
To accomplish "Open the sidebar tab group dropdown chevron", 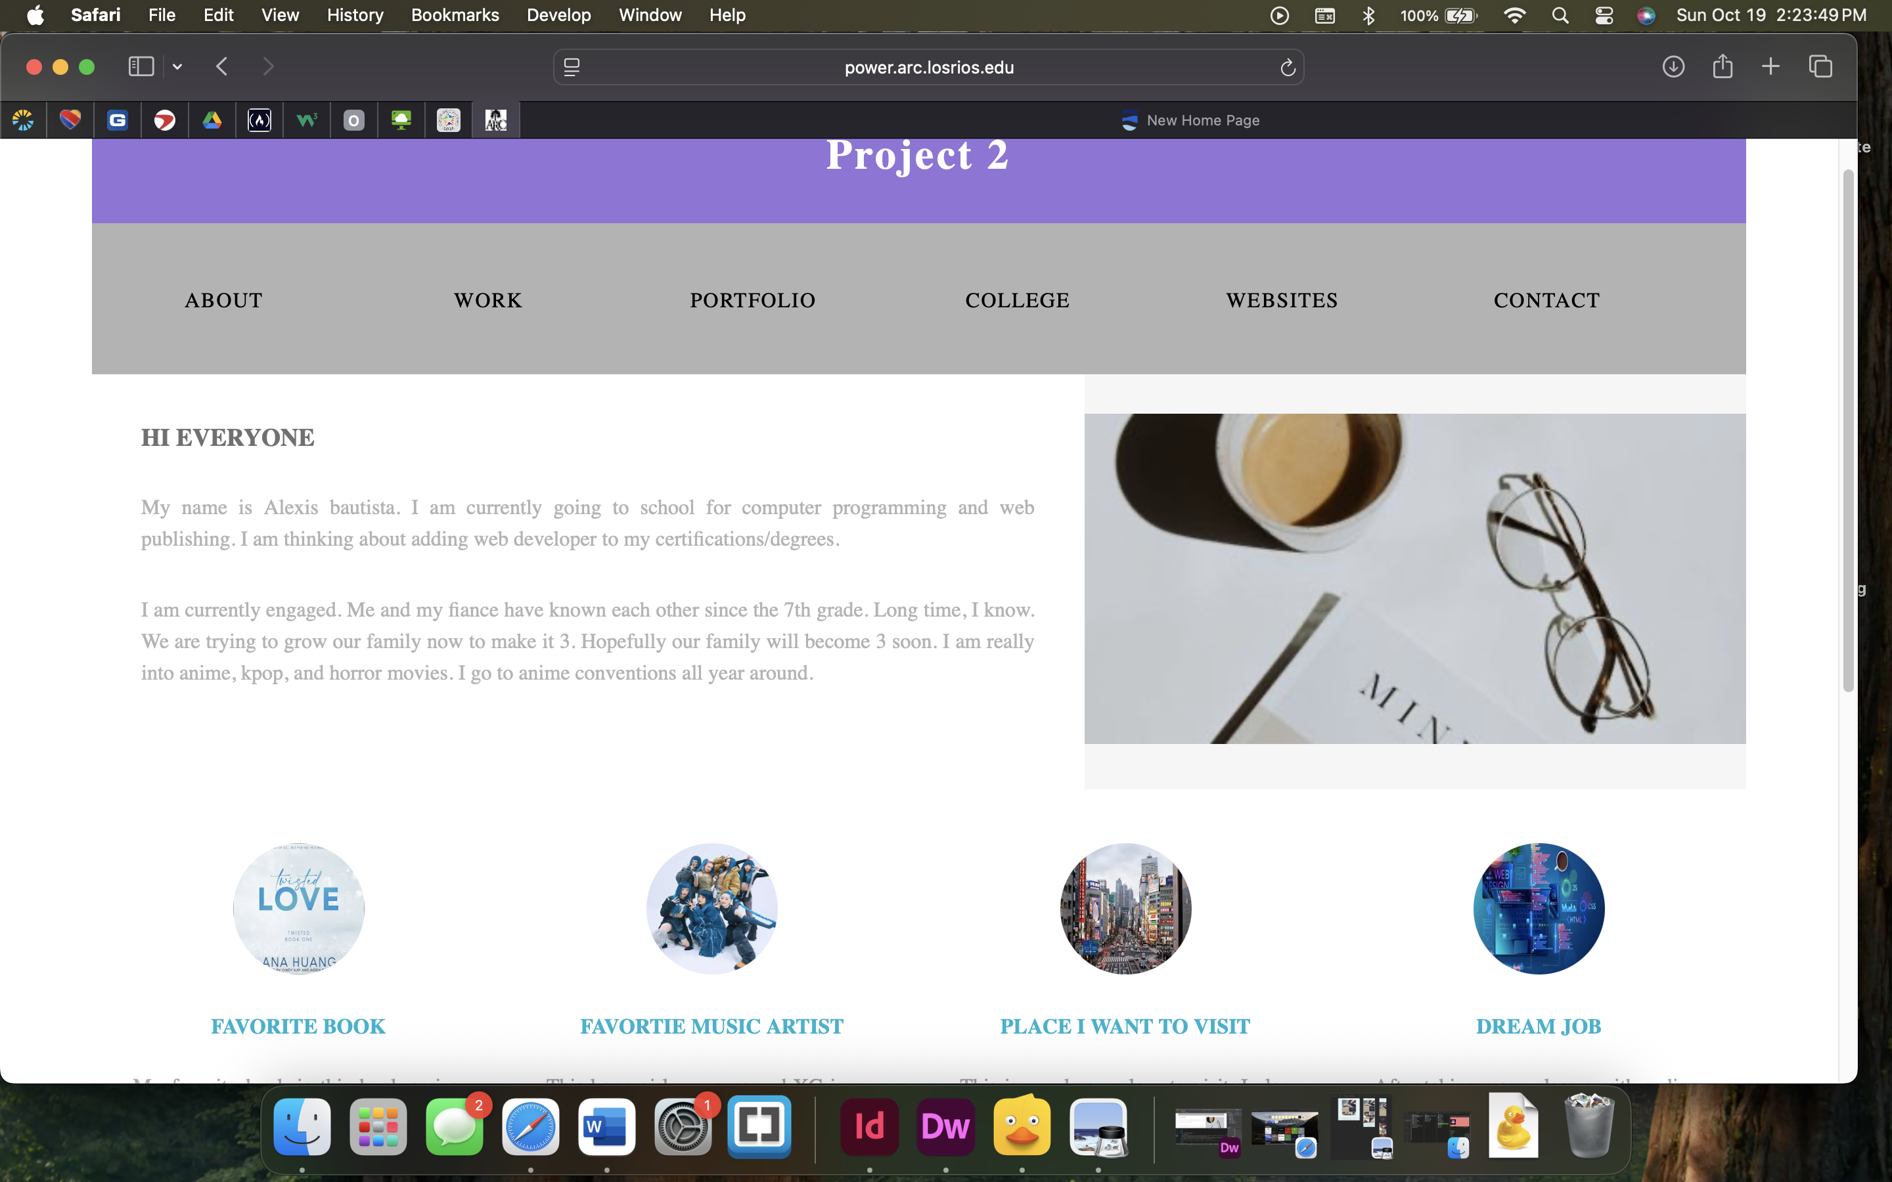I will [177, 67].
